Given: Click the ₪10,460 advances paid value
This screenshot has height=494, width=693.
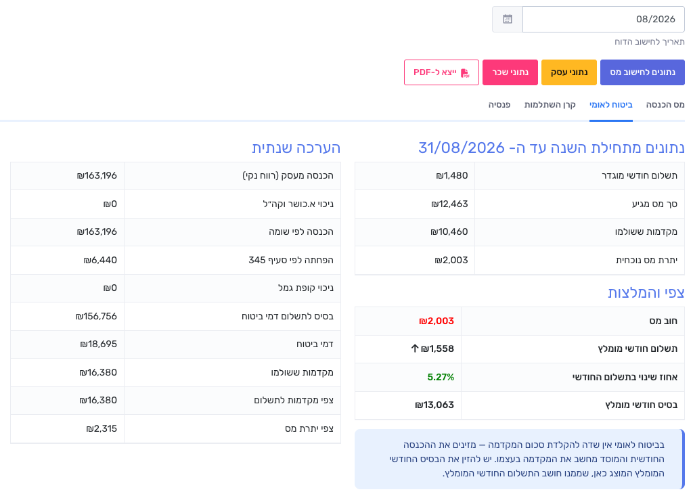Looking at the screenshot, I should click(x=449, y=231).
